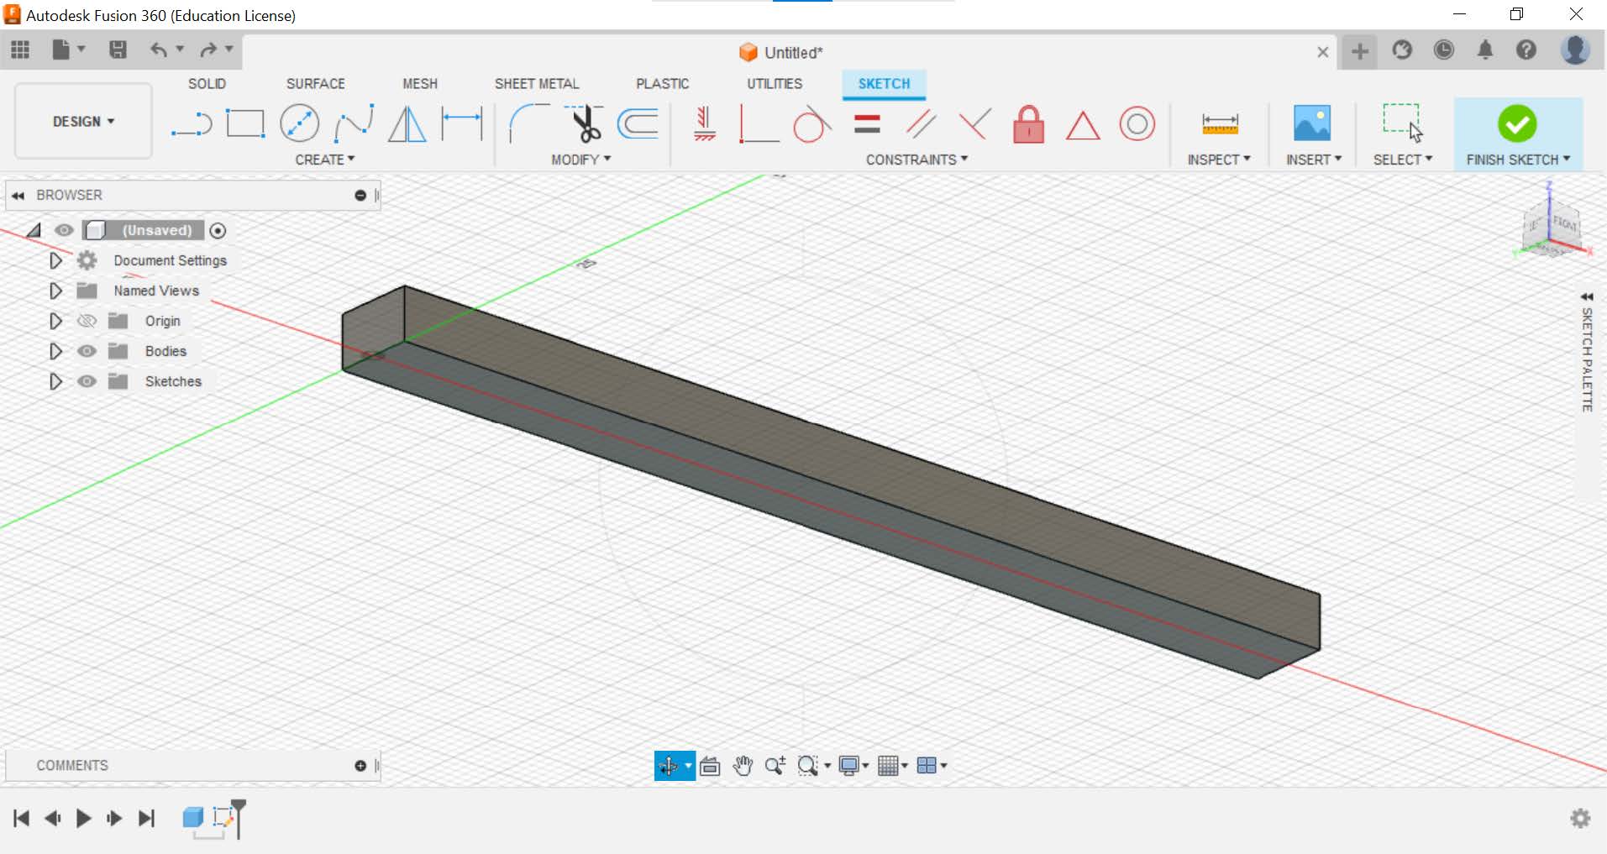Click the Measure inspect tool

[x=1220, y=124]
